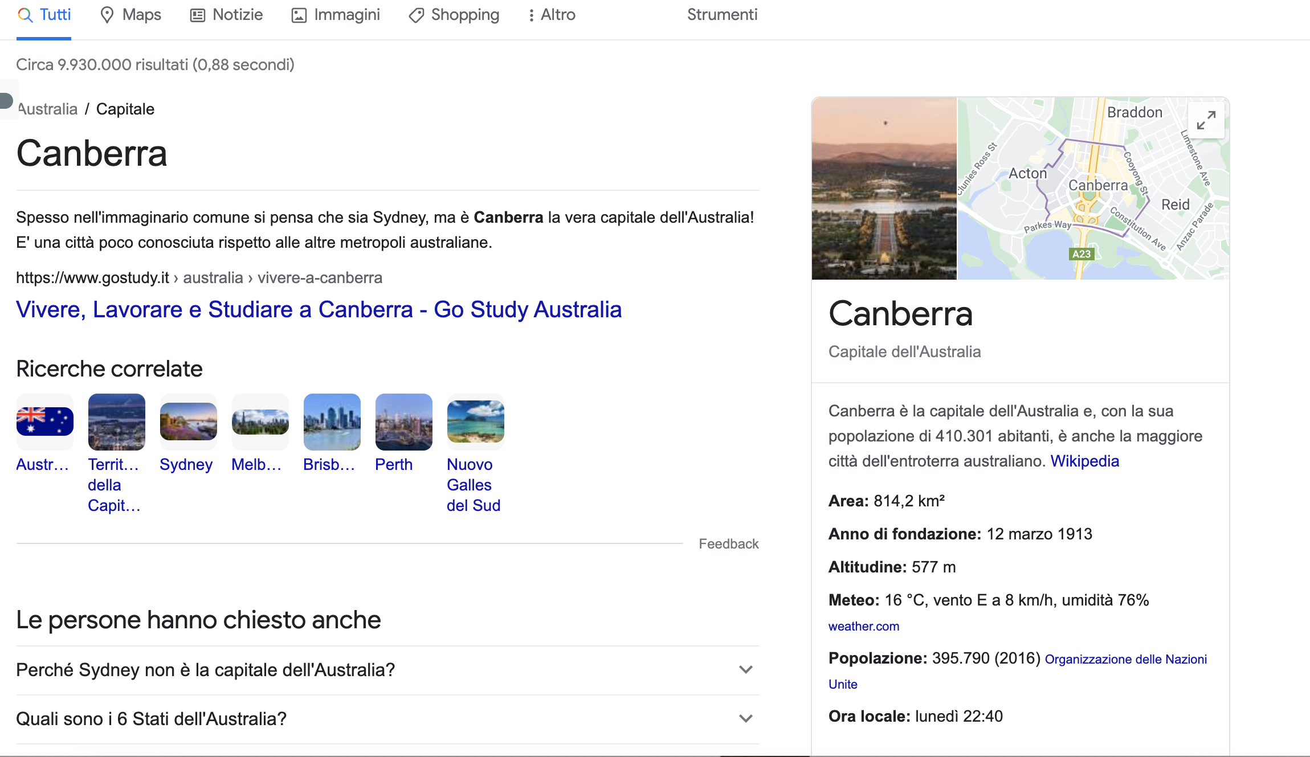The image size is (1310, 757).
Task: Click the Ora locale label
Action: pyautogui.click(x=870, y=717)
